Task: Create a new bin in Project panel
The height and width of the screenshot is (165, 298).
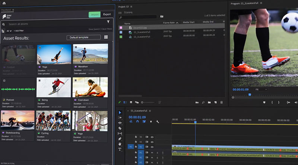Action: pyautogui.click(x=209, y=103)
